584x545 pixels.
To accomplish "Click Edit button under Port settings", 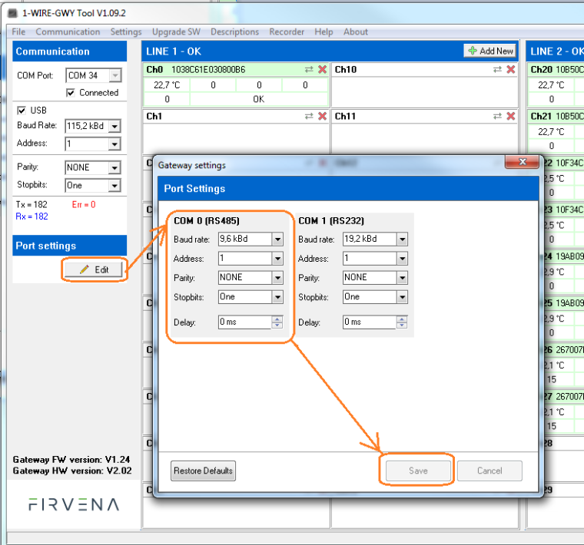I will pos(95,270).
